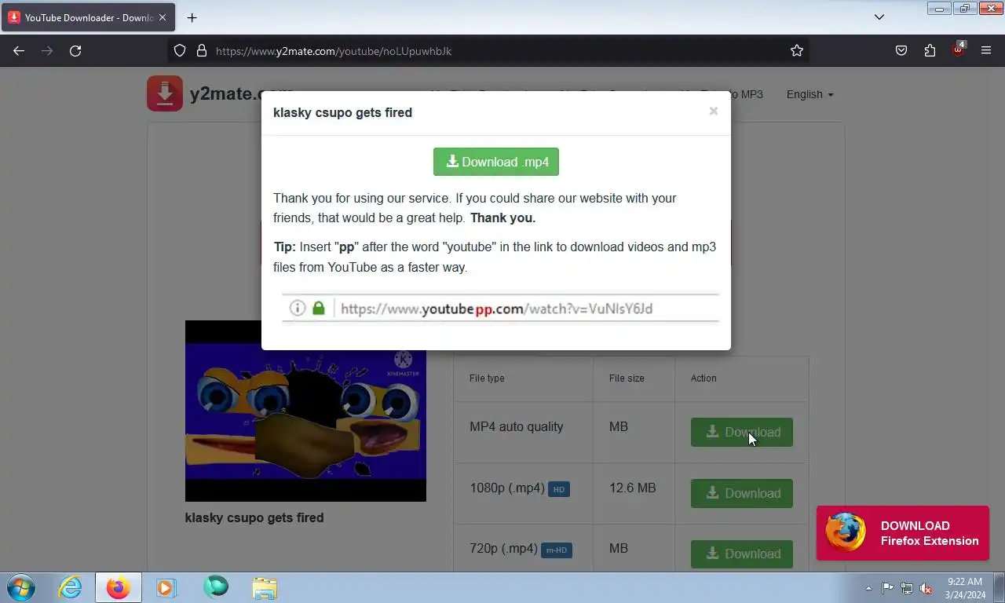Click the 720p (.mp4) row label
The width and height of the screenshot is (1005, 603).
pos(504,548)
